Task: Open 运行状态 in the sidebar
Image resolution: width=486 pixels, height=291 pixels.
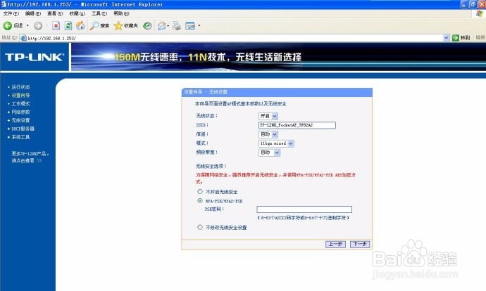Action: point(20,87)
